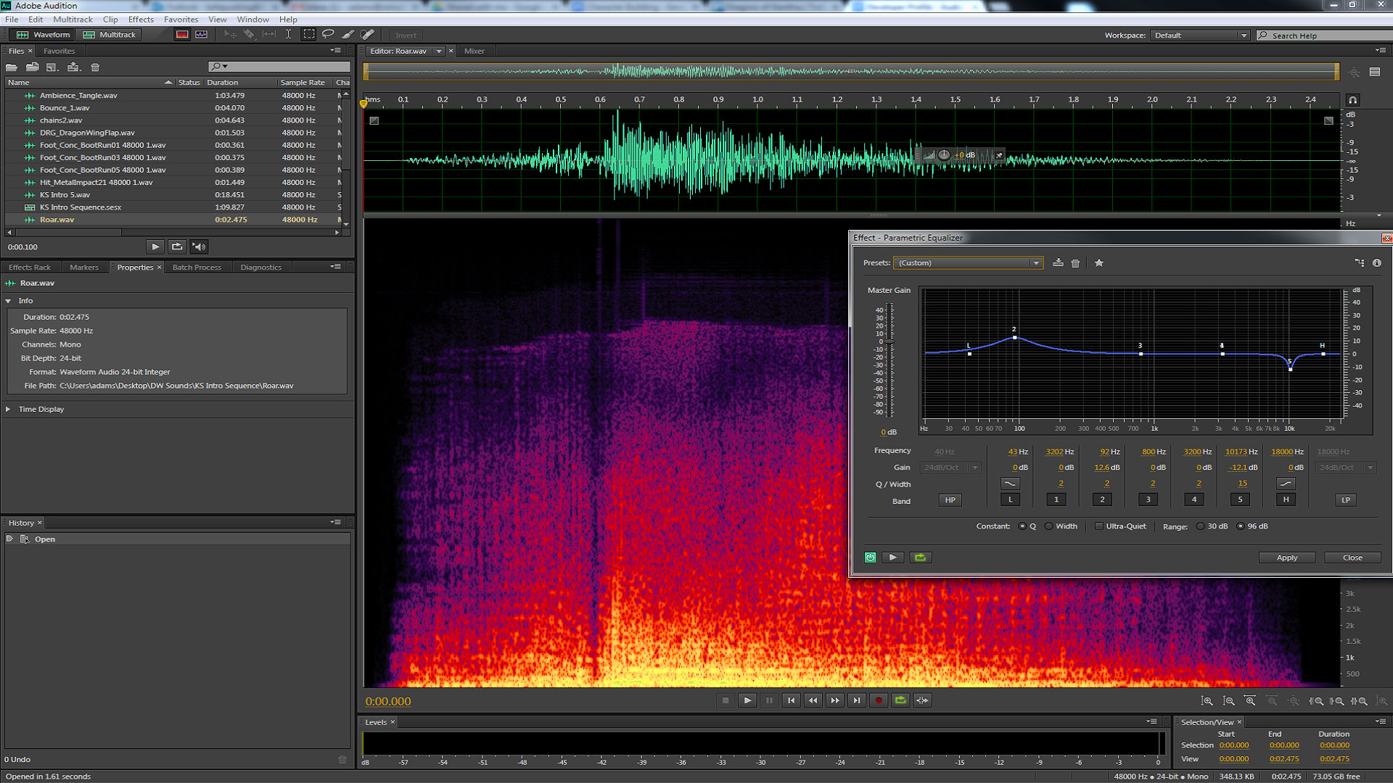Open the Files panel options menu
Screen dimensions: 1393x783
click(336, 51)
